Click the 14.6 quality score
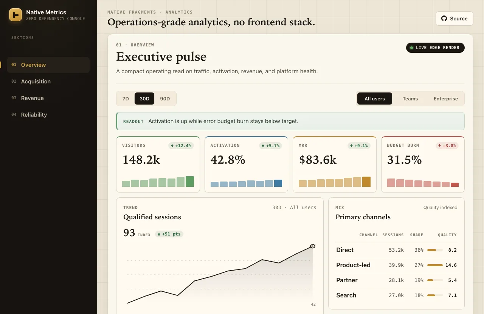The image size is (484, 314). point(451,265)
